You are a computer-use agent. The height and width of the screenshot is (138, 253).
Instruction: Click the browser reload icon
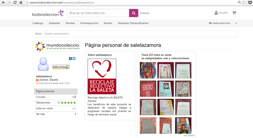pos(15,3)
